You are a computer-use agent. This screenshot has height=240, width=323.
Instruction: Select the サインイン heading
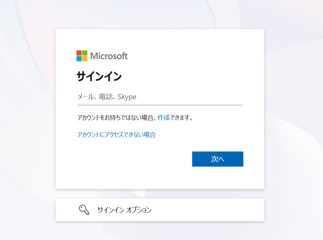(99, 76)
